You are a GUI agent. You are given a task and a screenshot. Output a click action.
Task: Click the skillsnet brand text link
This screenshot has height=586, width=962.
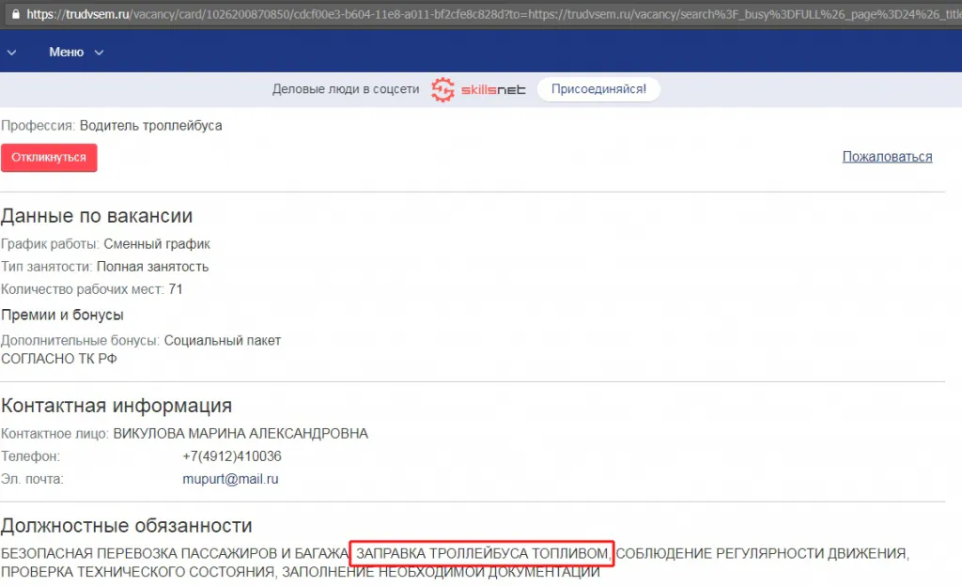493,89
